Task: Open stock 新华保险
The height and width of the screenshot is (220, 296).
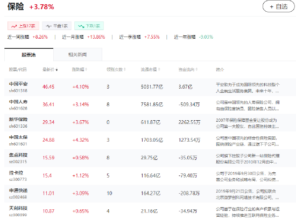Action: pos(18,120)
